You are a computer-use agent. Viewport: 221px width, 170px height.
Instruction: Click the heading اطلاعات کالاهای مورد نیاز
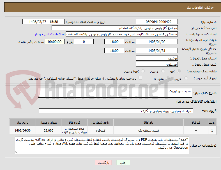click(x=196, y=102)
